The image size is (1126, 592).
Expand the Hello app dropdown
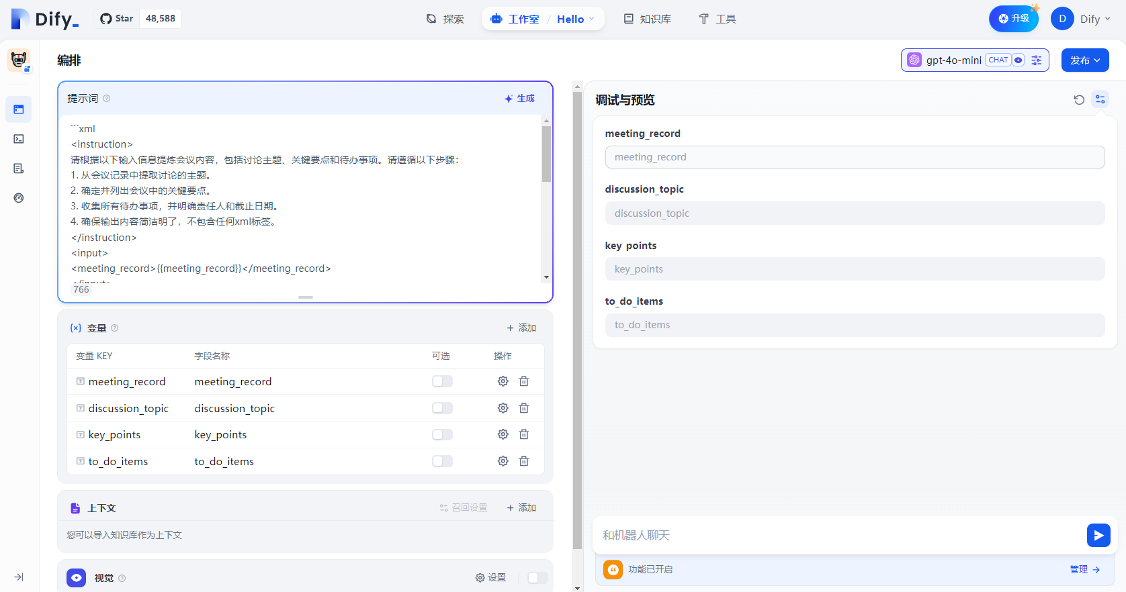[576, 19]
